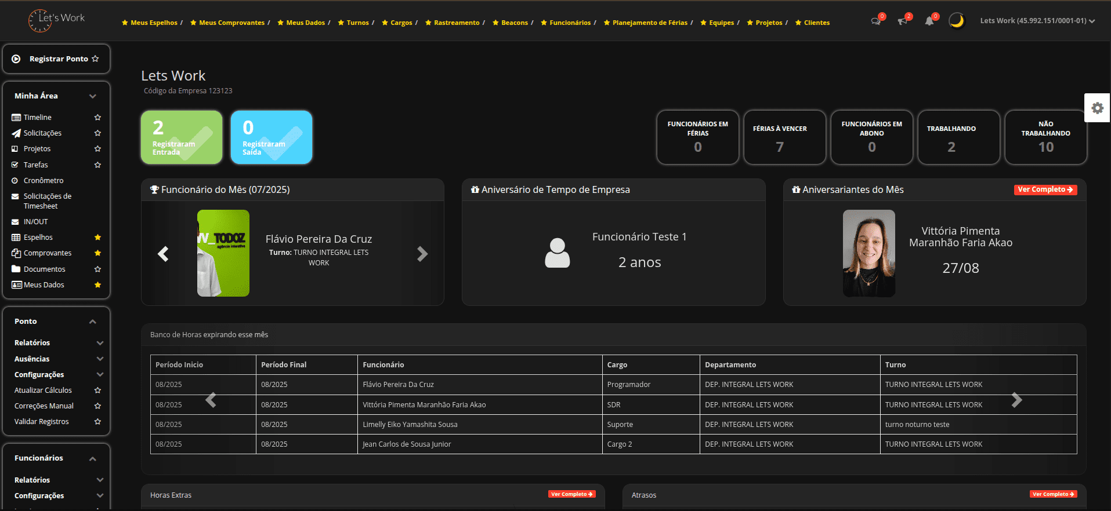This screenshot has height=511, width=1111.
Task: Go to previous Banco de Horas page
Action: (211, 400)
